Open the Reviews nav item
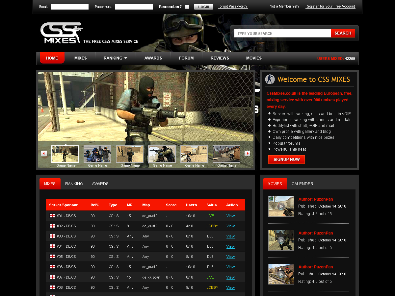This screenshot has width=395, height=296. coord(220,58)
